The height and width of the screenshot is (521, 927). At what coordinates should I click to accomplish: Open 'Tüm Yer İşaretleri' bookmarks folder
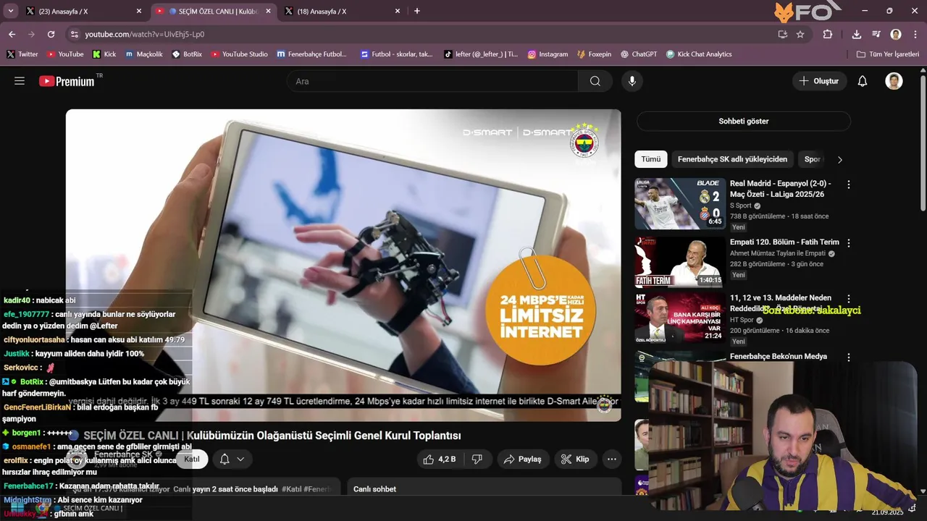click(887, 54)
